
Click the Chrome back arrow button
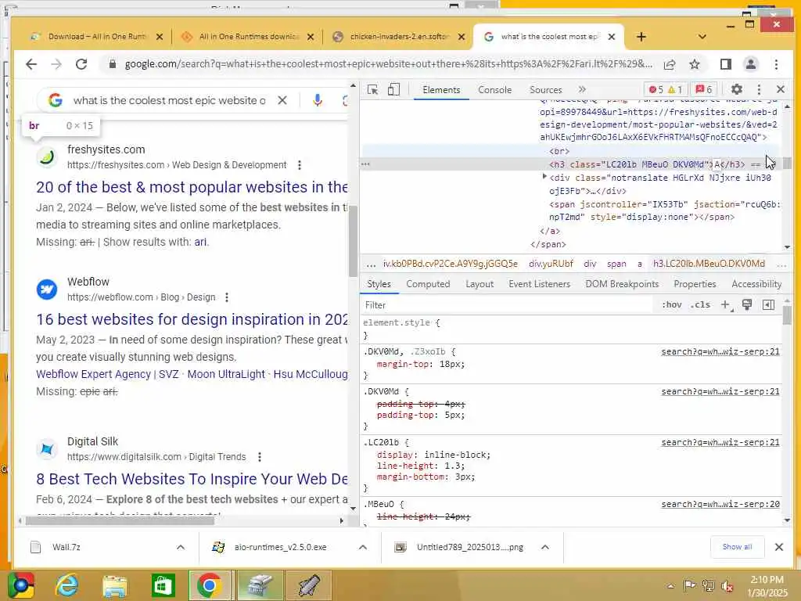31,64
